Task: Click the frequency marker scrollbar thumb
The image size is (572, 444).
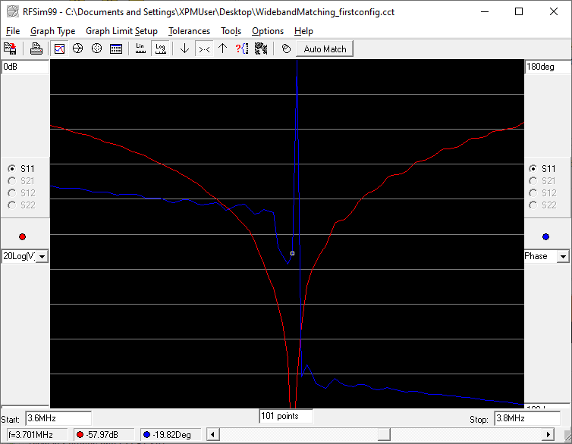Action: click(x=385, y=435)
